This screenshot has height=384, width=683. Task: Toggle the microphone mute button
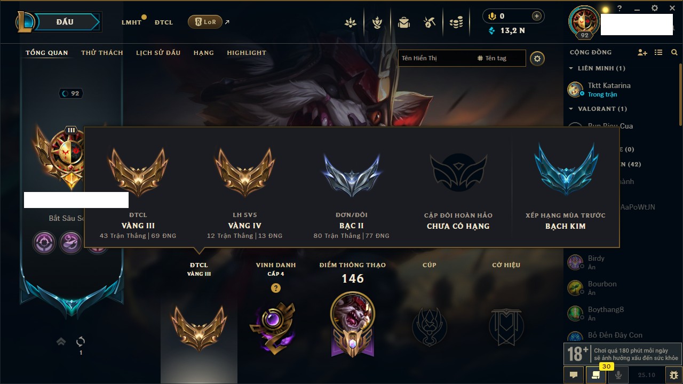(x=618, y=375)
